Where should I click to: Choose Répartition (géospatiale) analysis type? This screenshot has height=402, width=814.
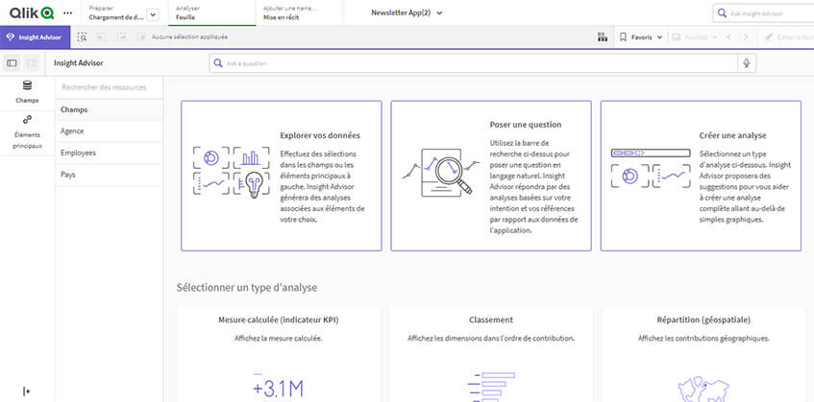(x=703, y=354)
